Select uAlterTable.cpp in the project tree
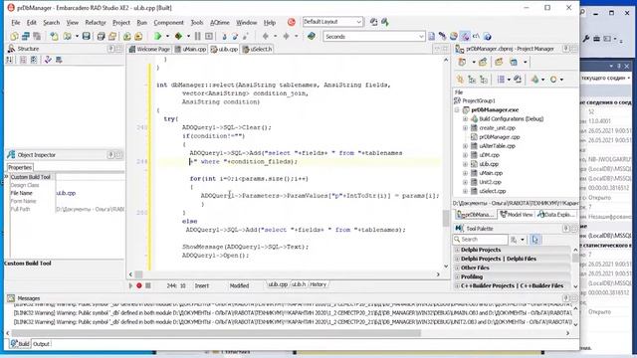Image resolution: width=637 pixels, height=358 pixels. 497,146
